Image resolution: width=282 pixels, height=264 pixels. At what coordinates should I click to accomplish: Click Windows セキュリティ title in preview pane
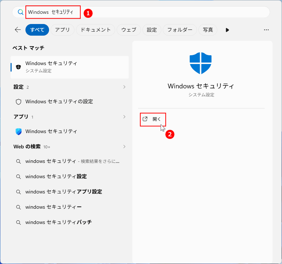[201, 86]
